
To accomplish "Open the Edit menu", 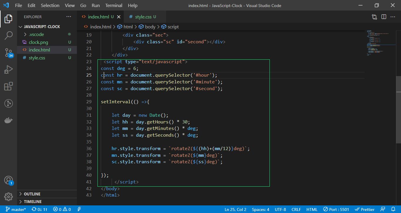I will coord(31,5).
